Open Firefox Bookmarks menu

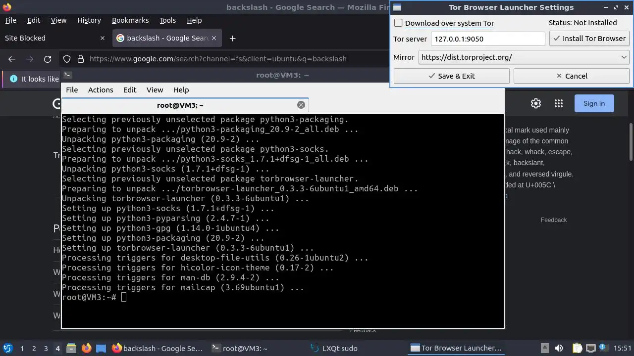point(130,20)
